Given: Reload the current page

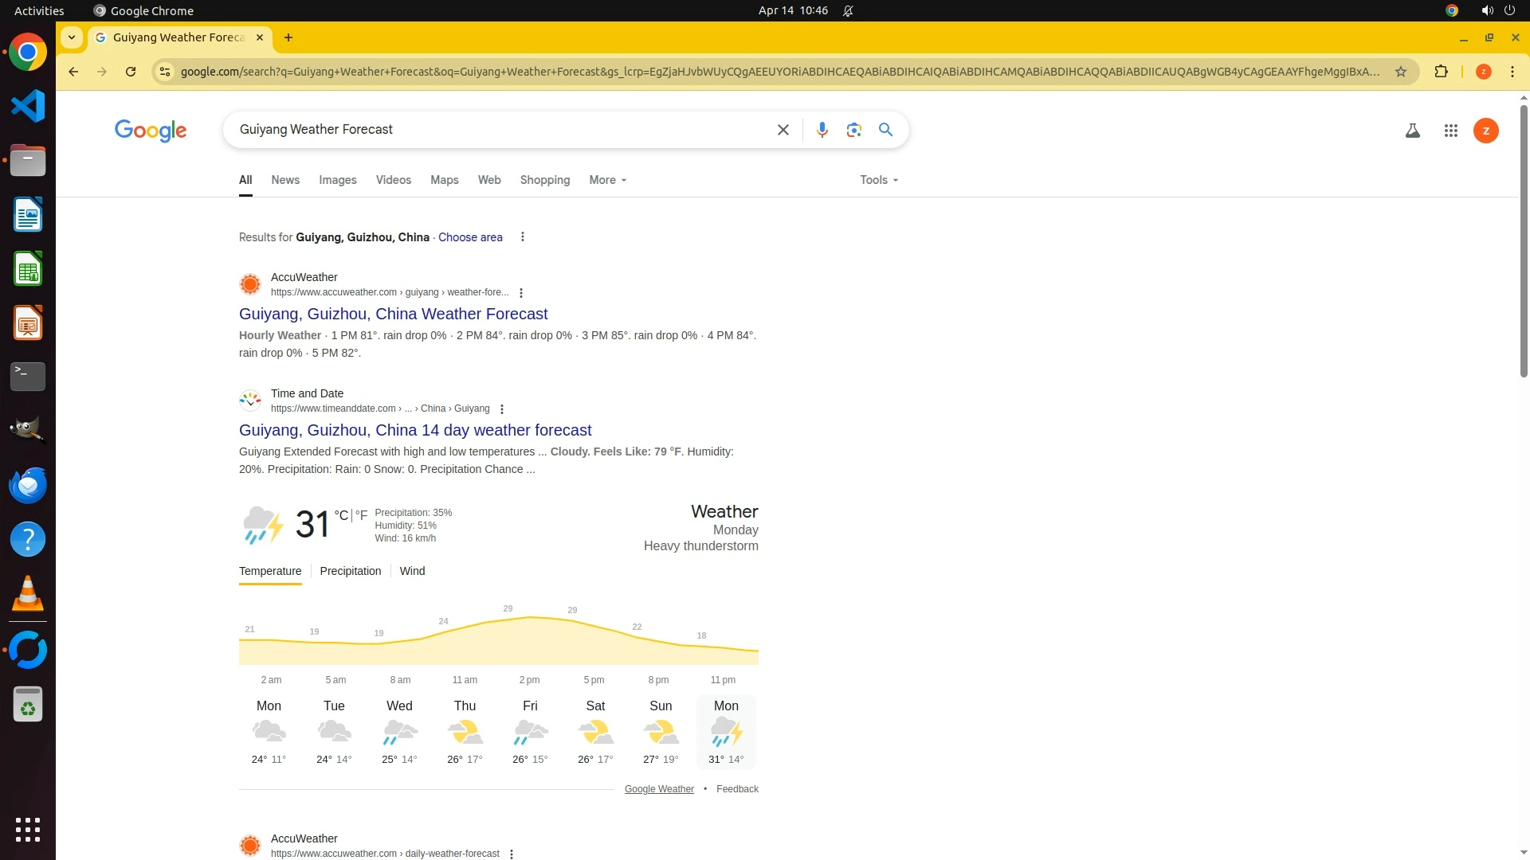Looking at the screenshot, I should coord(131,72).
